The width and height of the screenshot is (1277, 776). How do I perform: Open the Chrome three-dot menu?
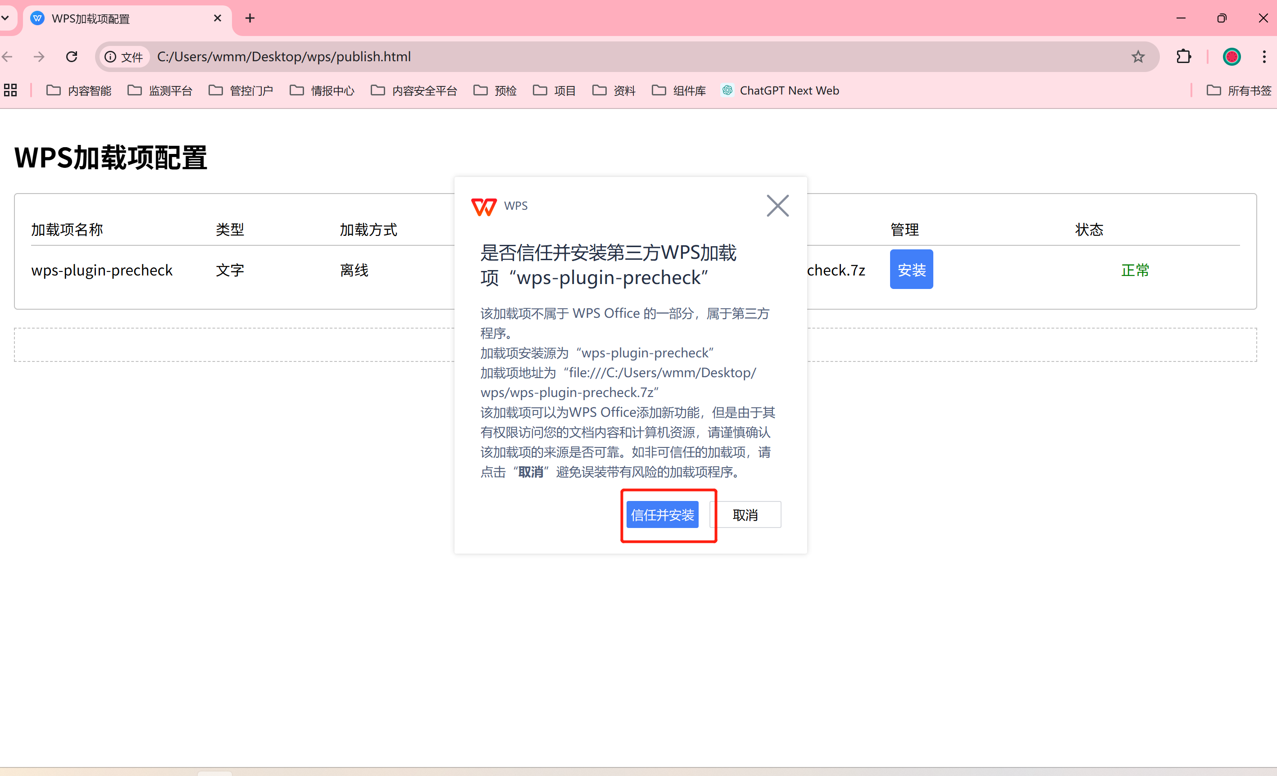pos(1263,56)
